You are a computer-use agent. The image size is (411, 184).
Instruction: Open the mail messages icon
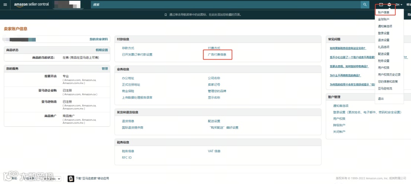pyautogui.click(x=381, y=5)
